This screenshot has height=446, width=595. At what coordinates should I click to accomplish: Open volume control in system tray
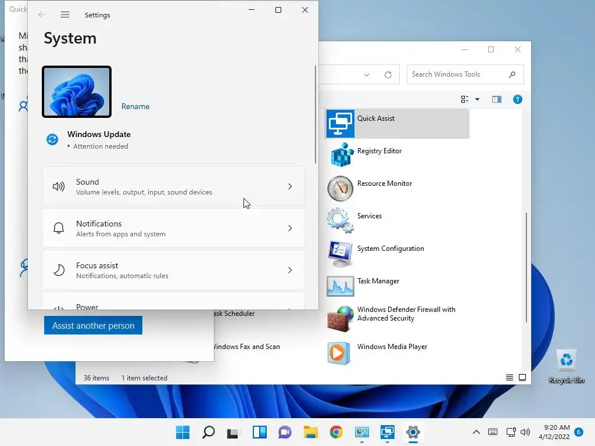pyautogui.click(x=525, y=432)
